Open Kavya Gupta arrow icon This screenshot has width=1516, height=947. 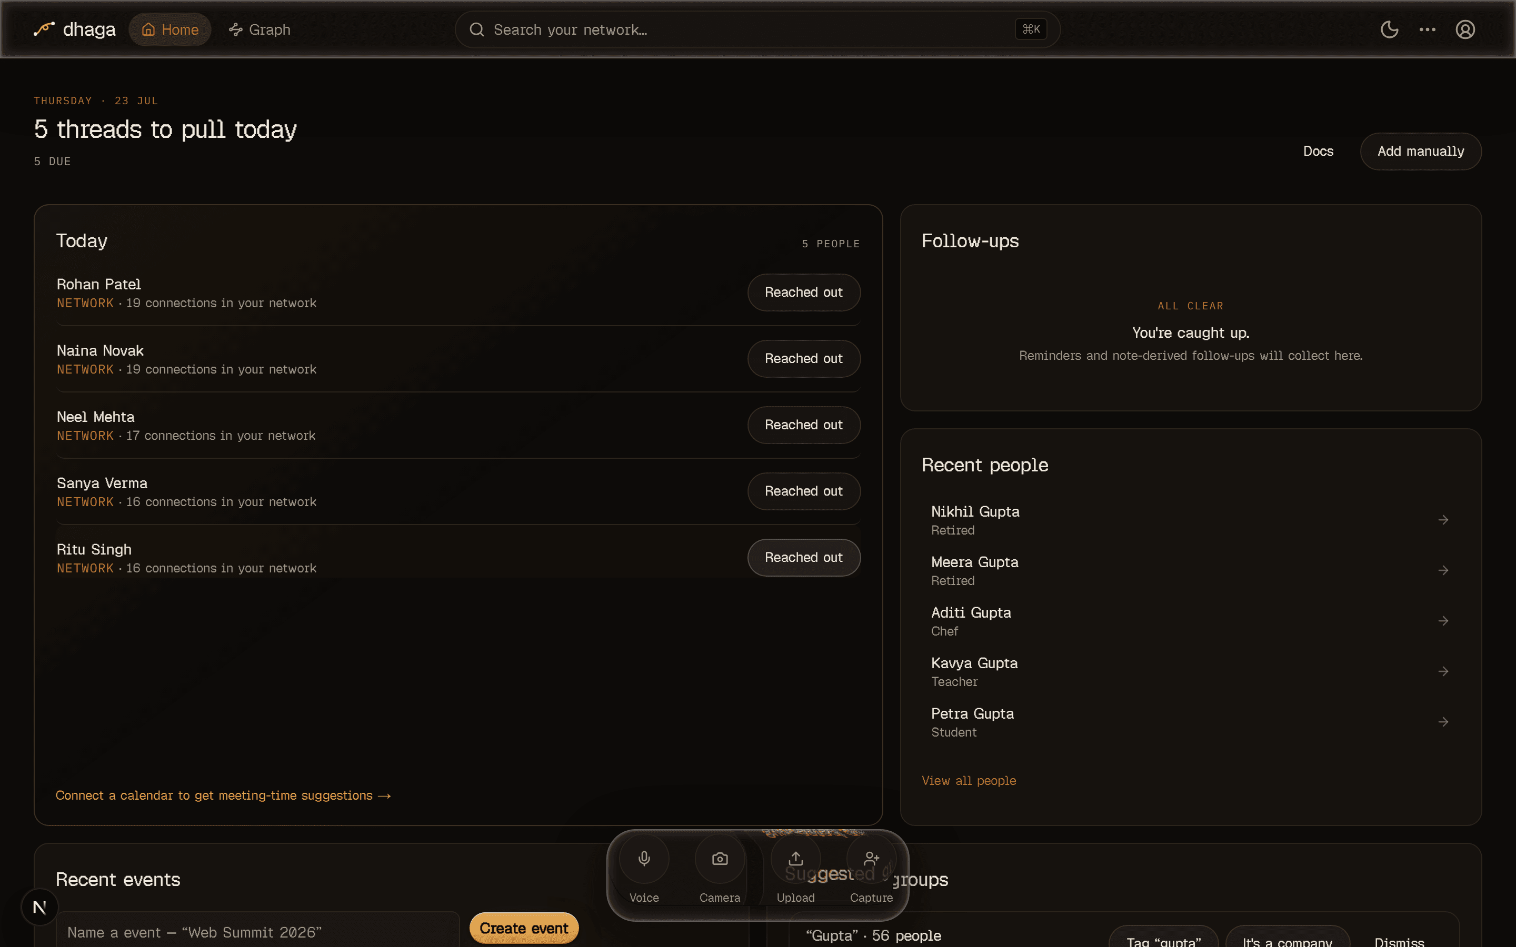tap(1443, 671)
